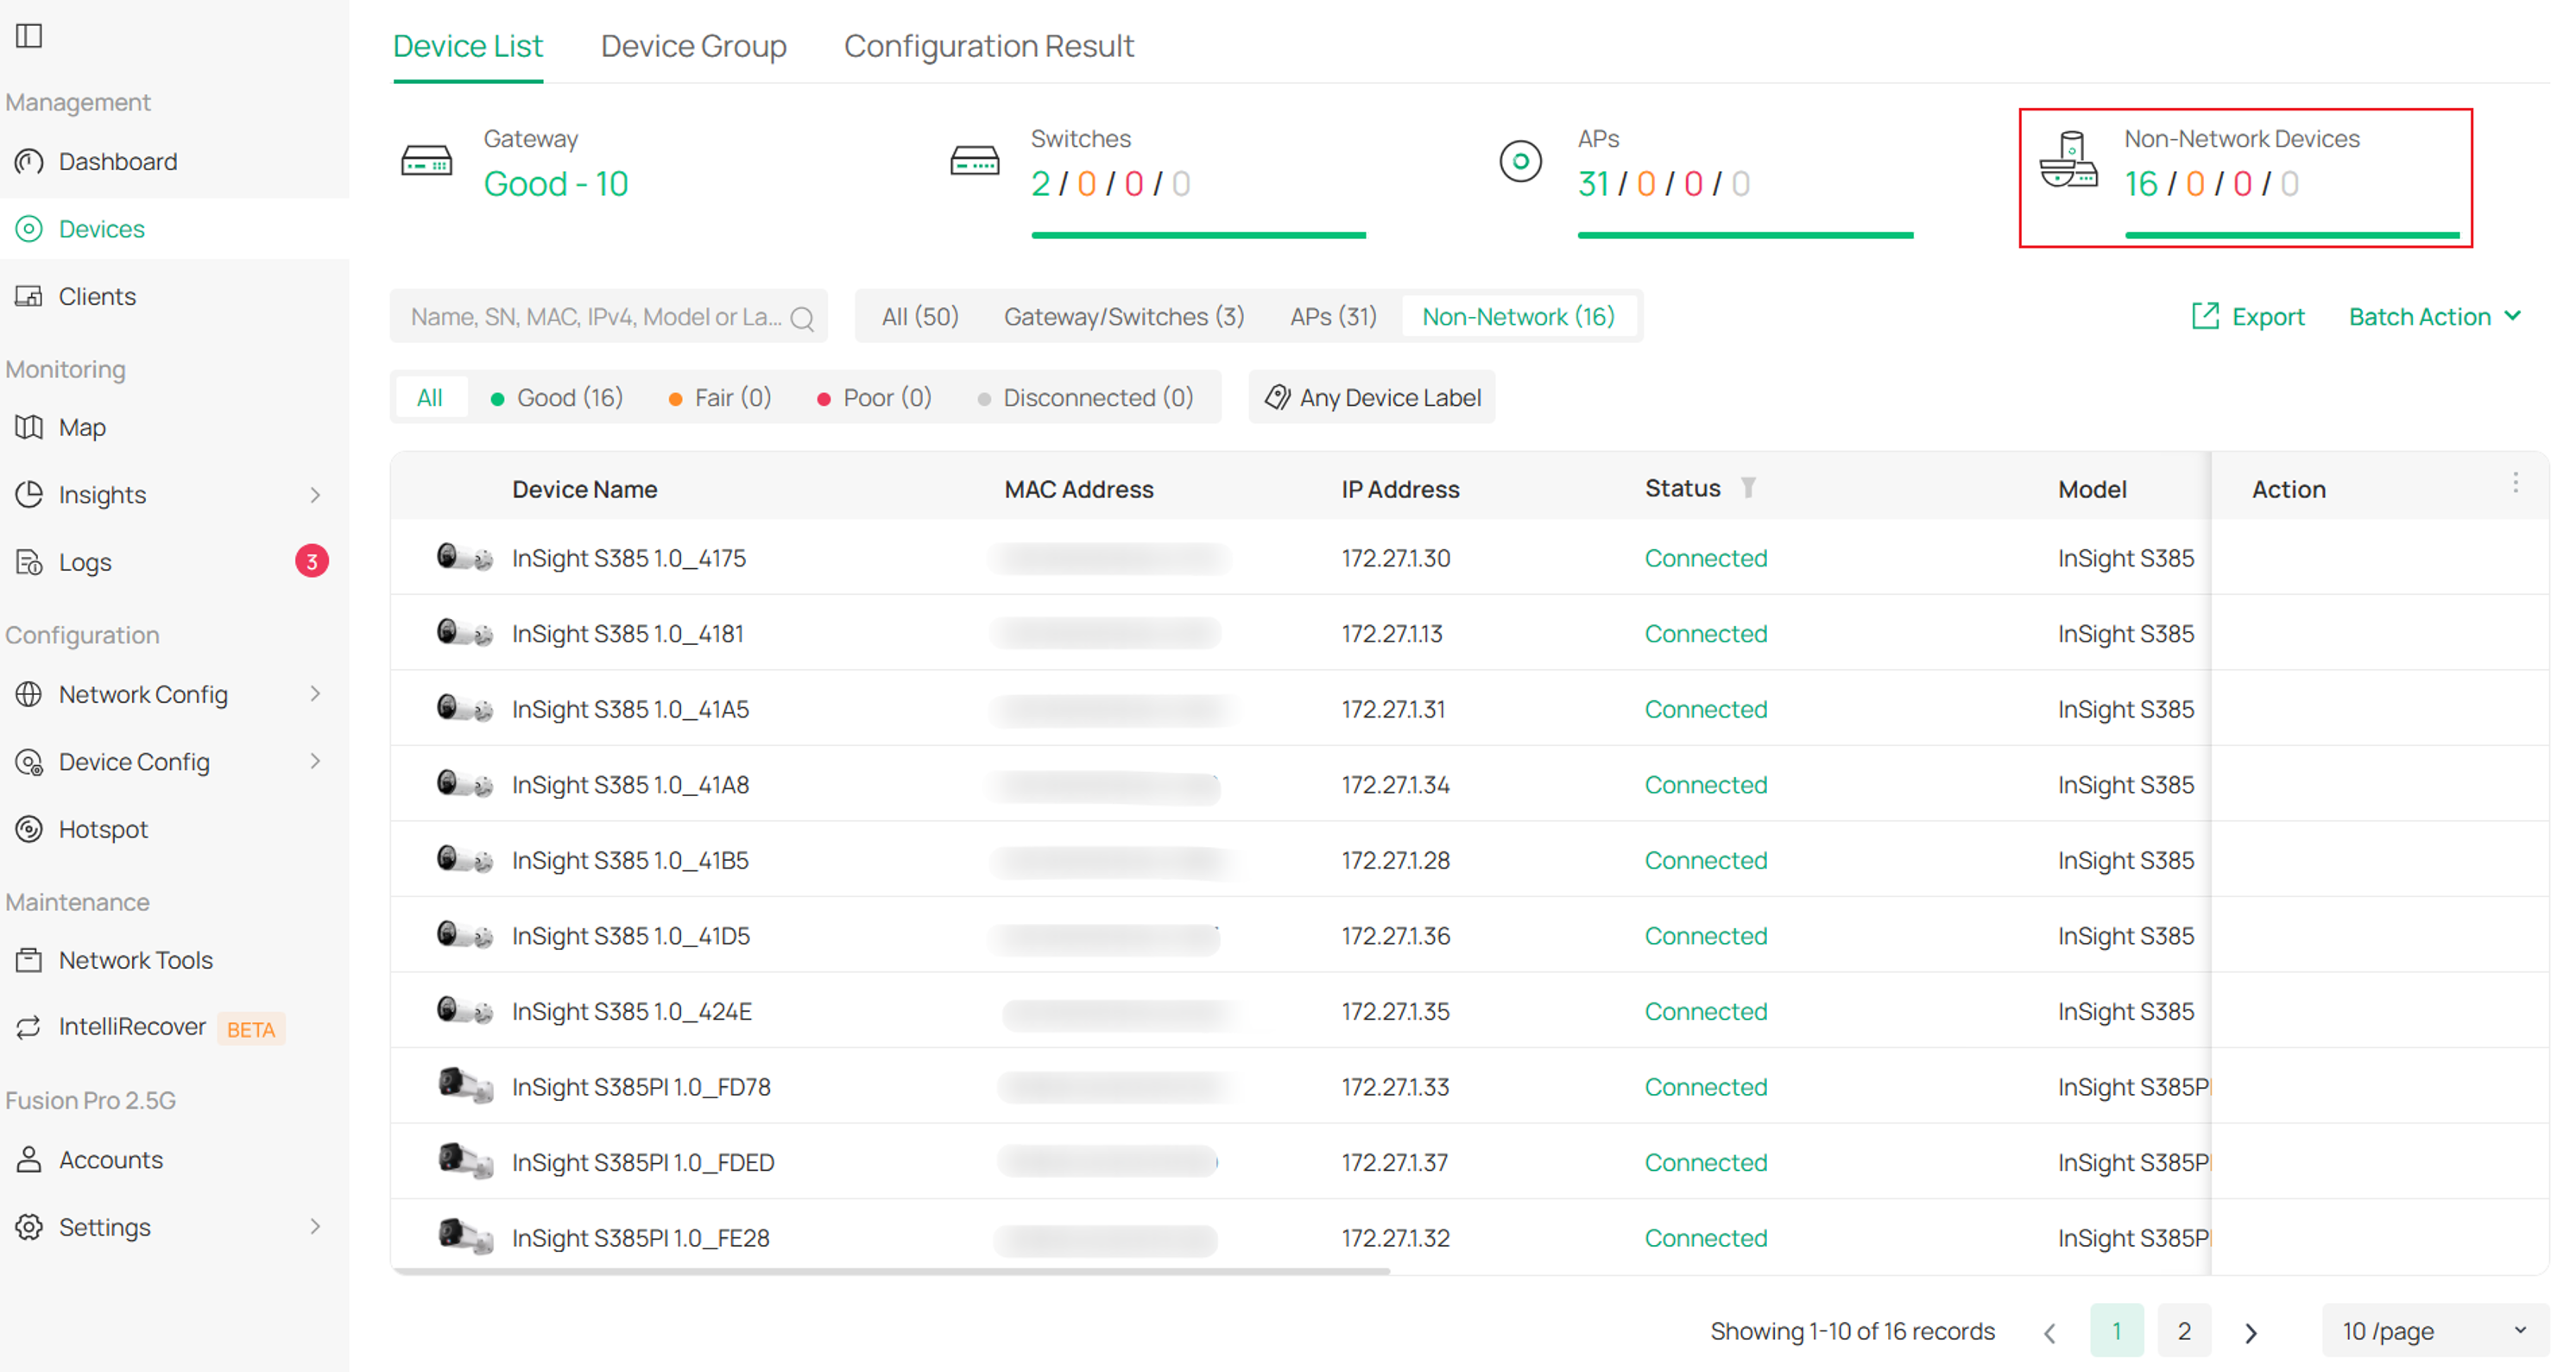The width and height of the screenshot is (2576, 1372).
Task: Click camera thumbnail for InSight S385PI 1.0_FE28
Action: coord(465,1237)
